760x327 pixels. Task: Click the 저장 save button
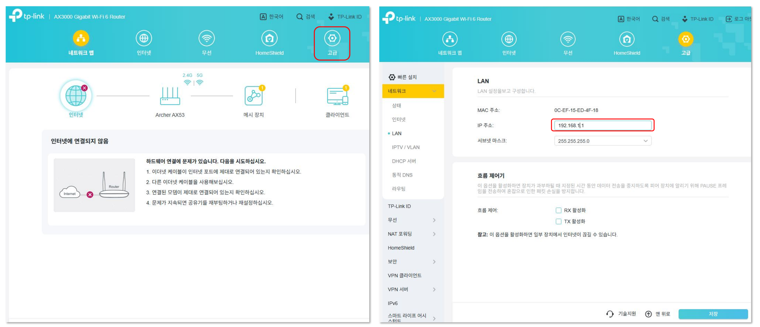pos(714,314)
